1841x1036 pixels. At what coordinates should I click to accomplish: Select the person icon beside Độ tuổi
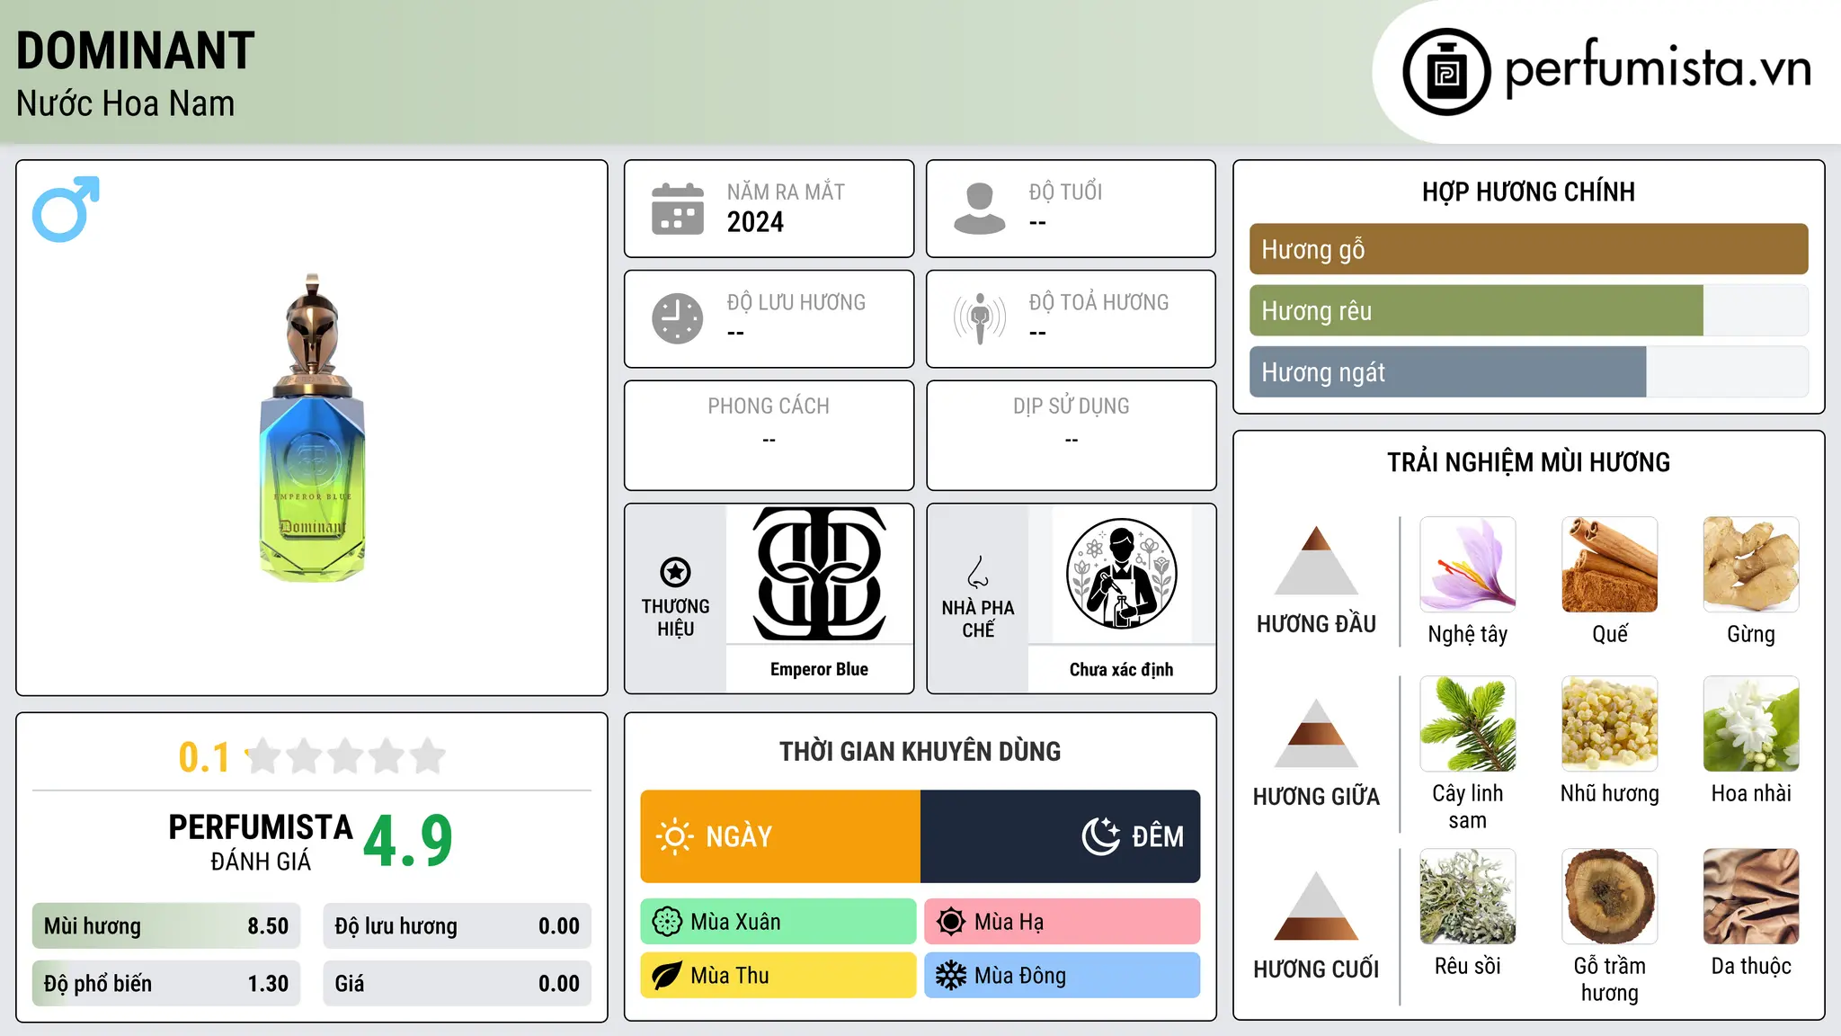pos(979,209)
